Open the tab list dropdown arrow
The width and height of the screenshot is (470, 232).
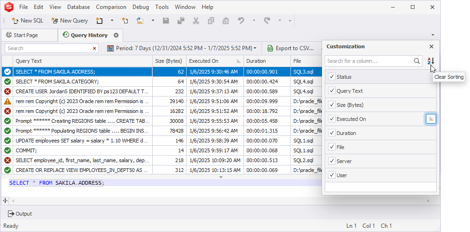coord(433,35)
